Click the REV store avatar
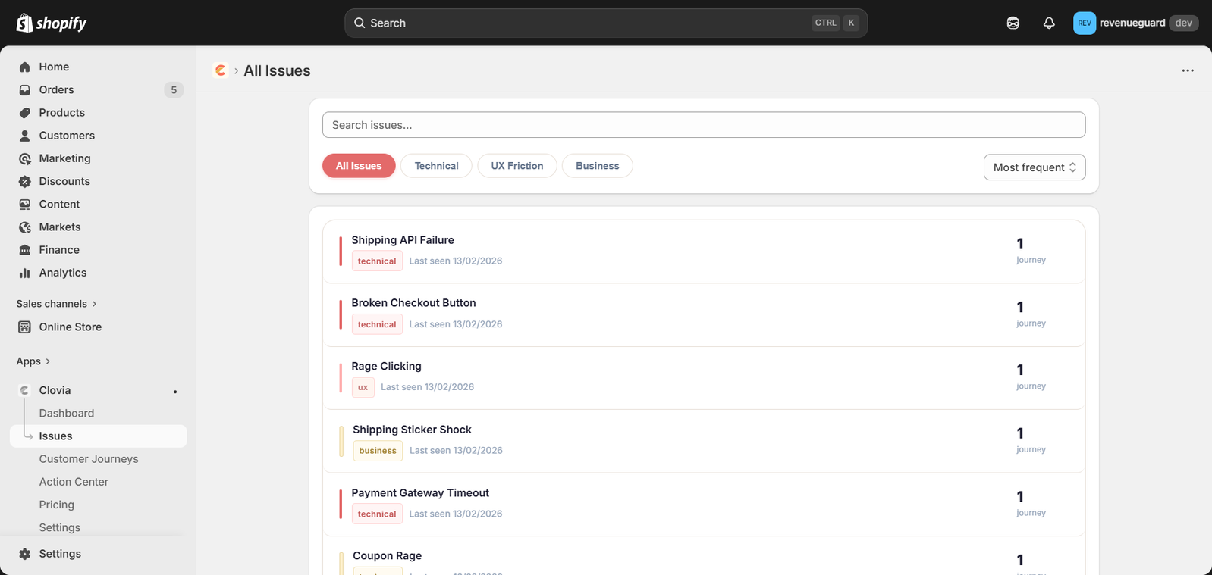This screenshot has height=575, width=1212. [1085, 23]
